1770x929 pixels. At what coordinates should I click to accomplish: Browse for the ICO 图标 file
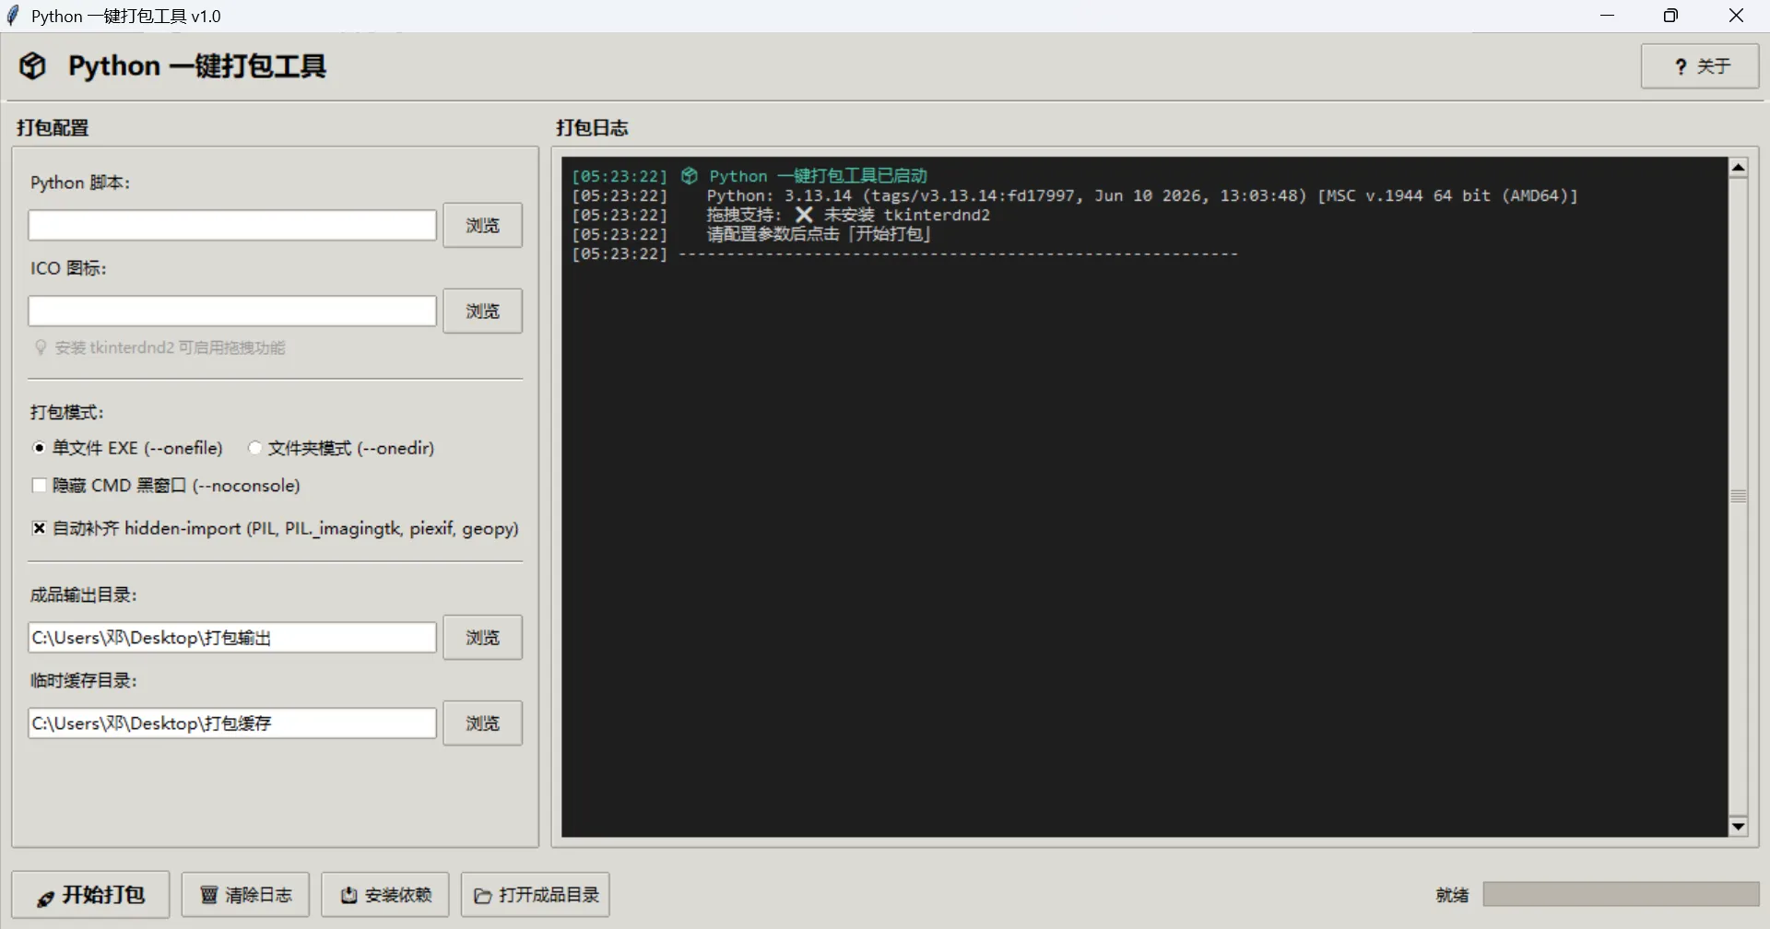pos(482,312)
